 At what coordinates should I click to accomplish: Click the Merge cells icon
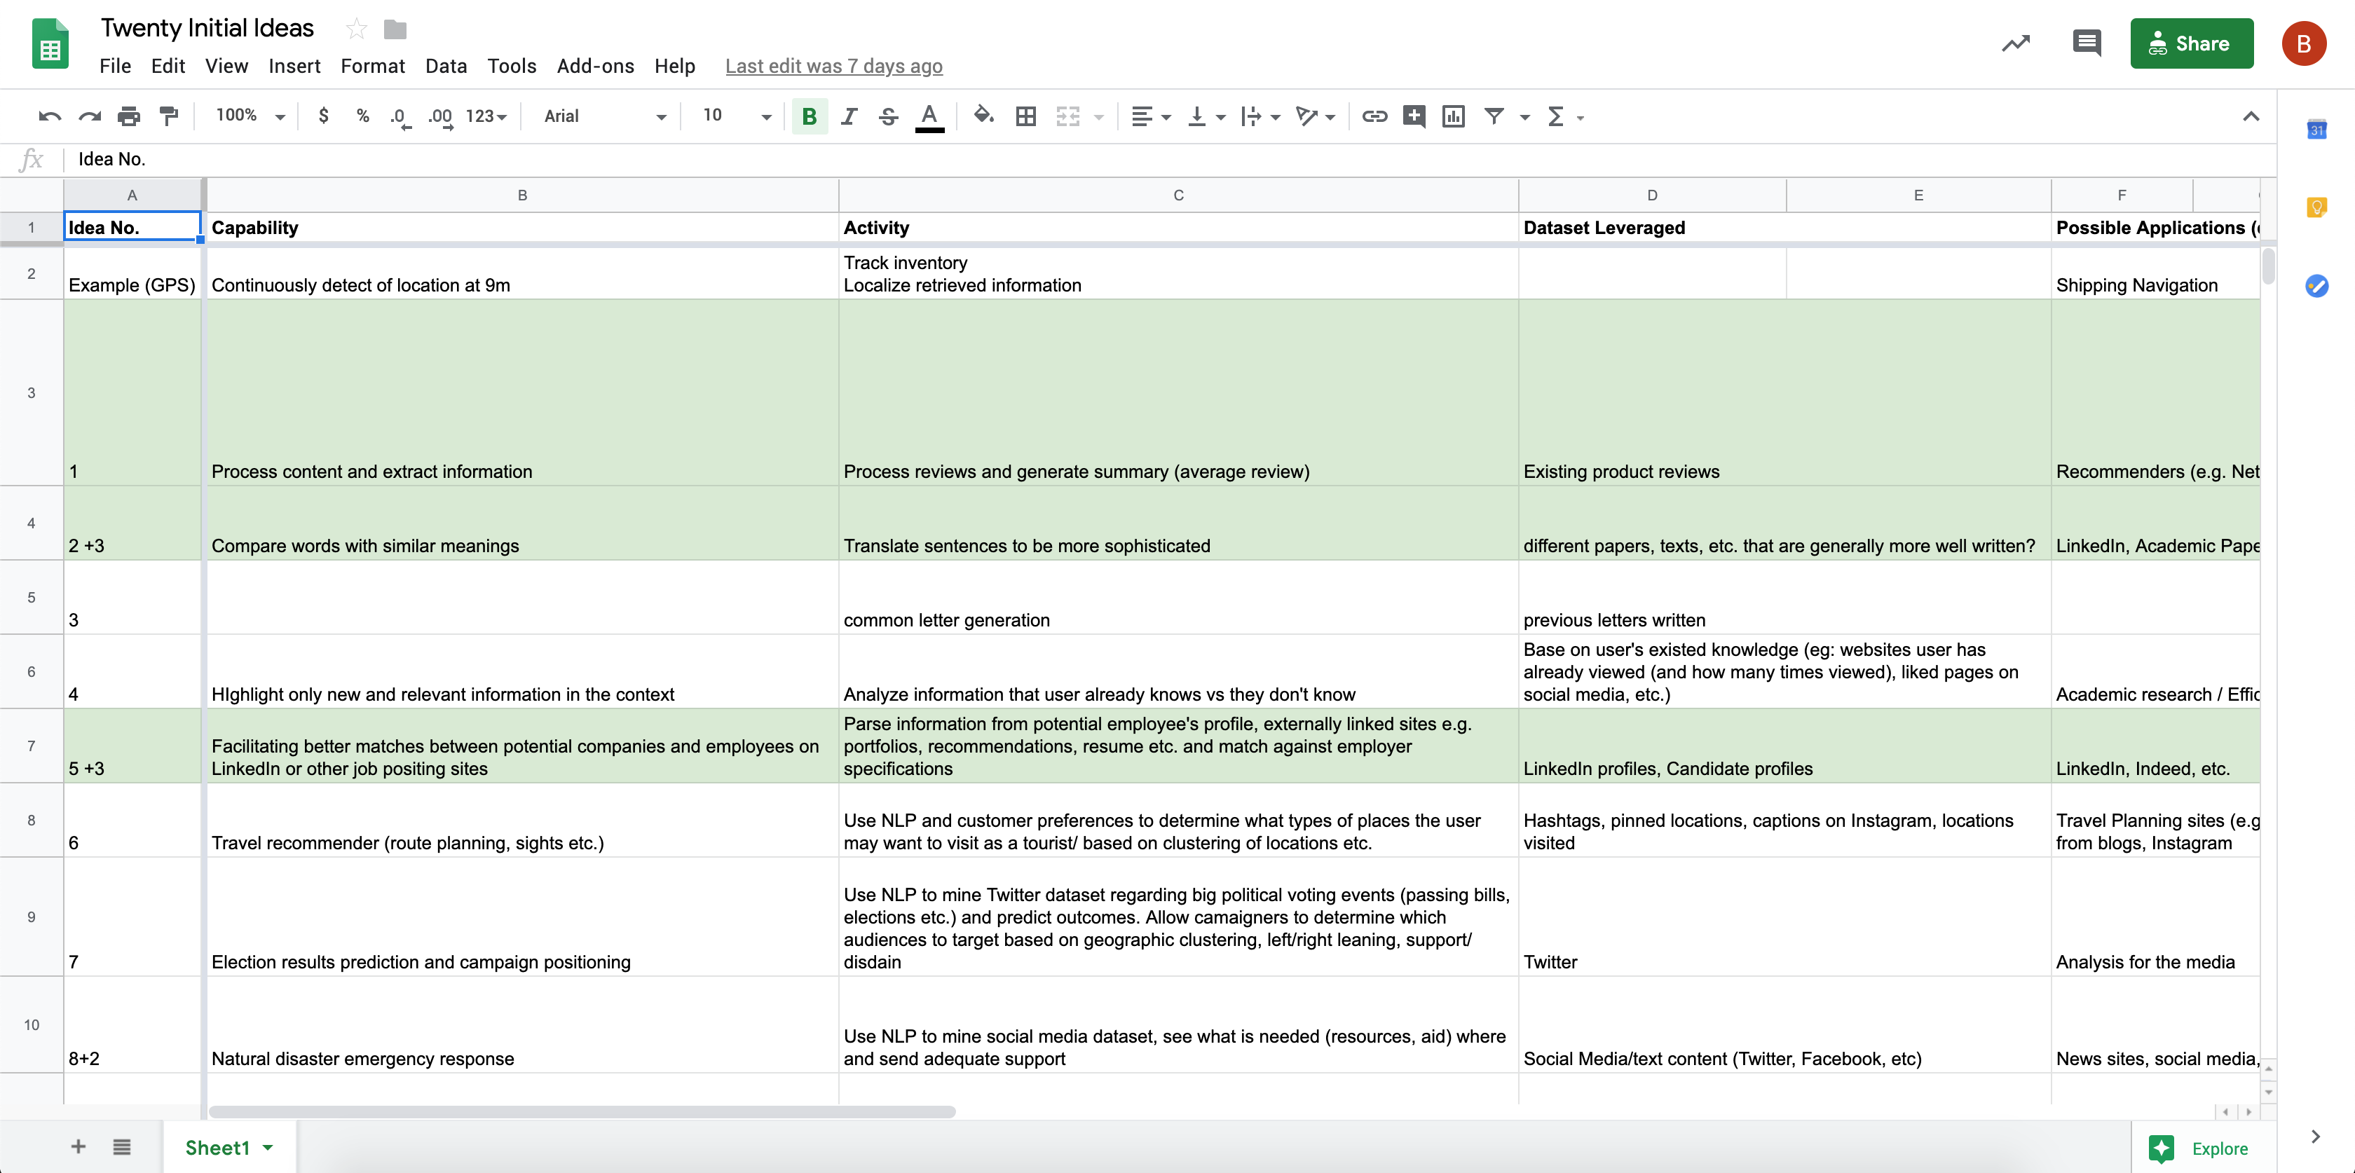point(1067,116)
